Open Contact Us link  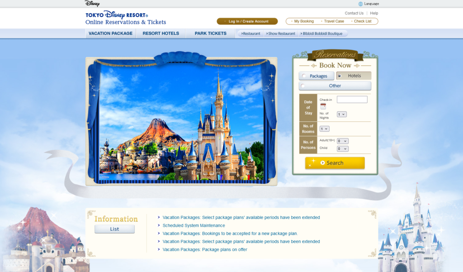click(x=354, y=13)
